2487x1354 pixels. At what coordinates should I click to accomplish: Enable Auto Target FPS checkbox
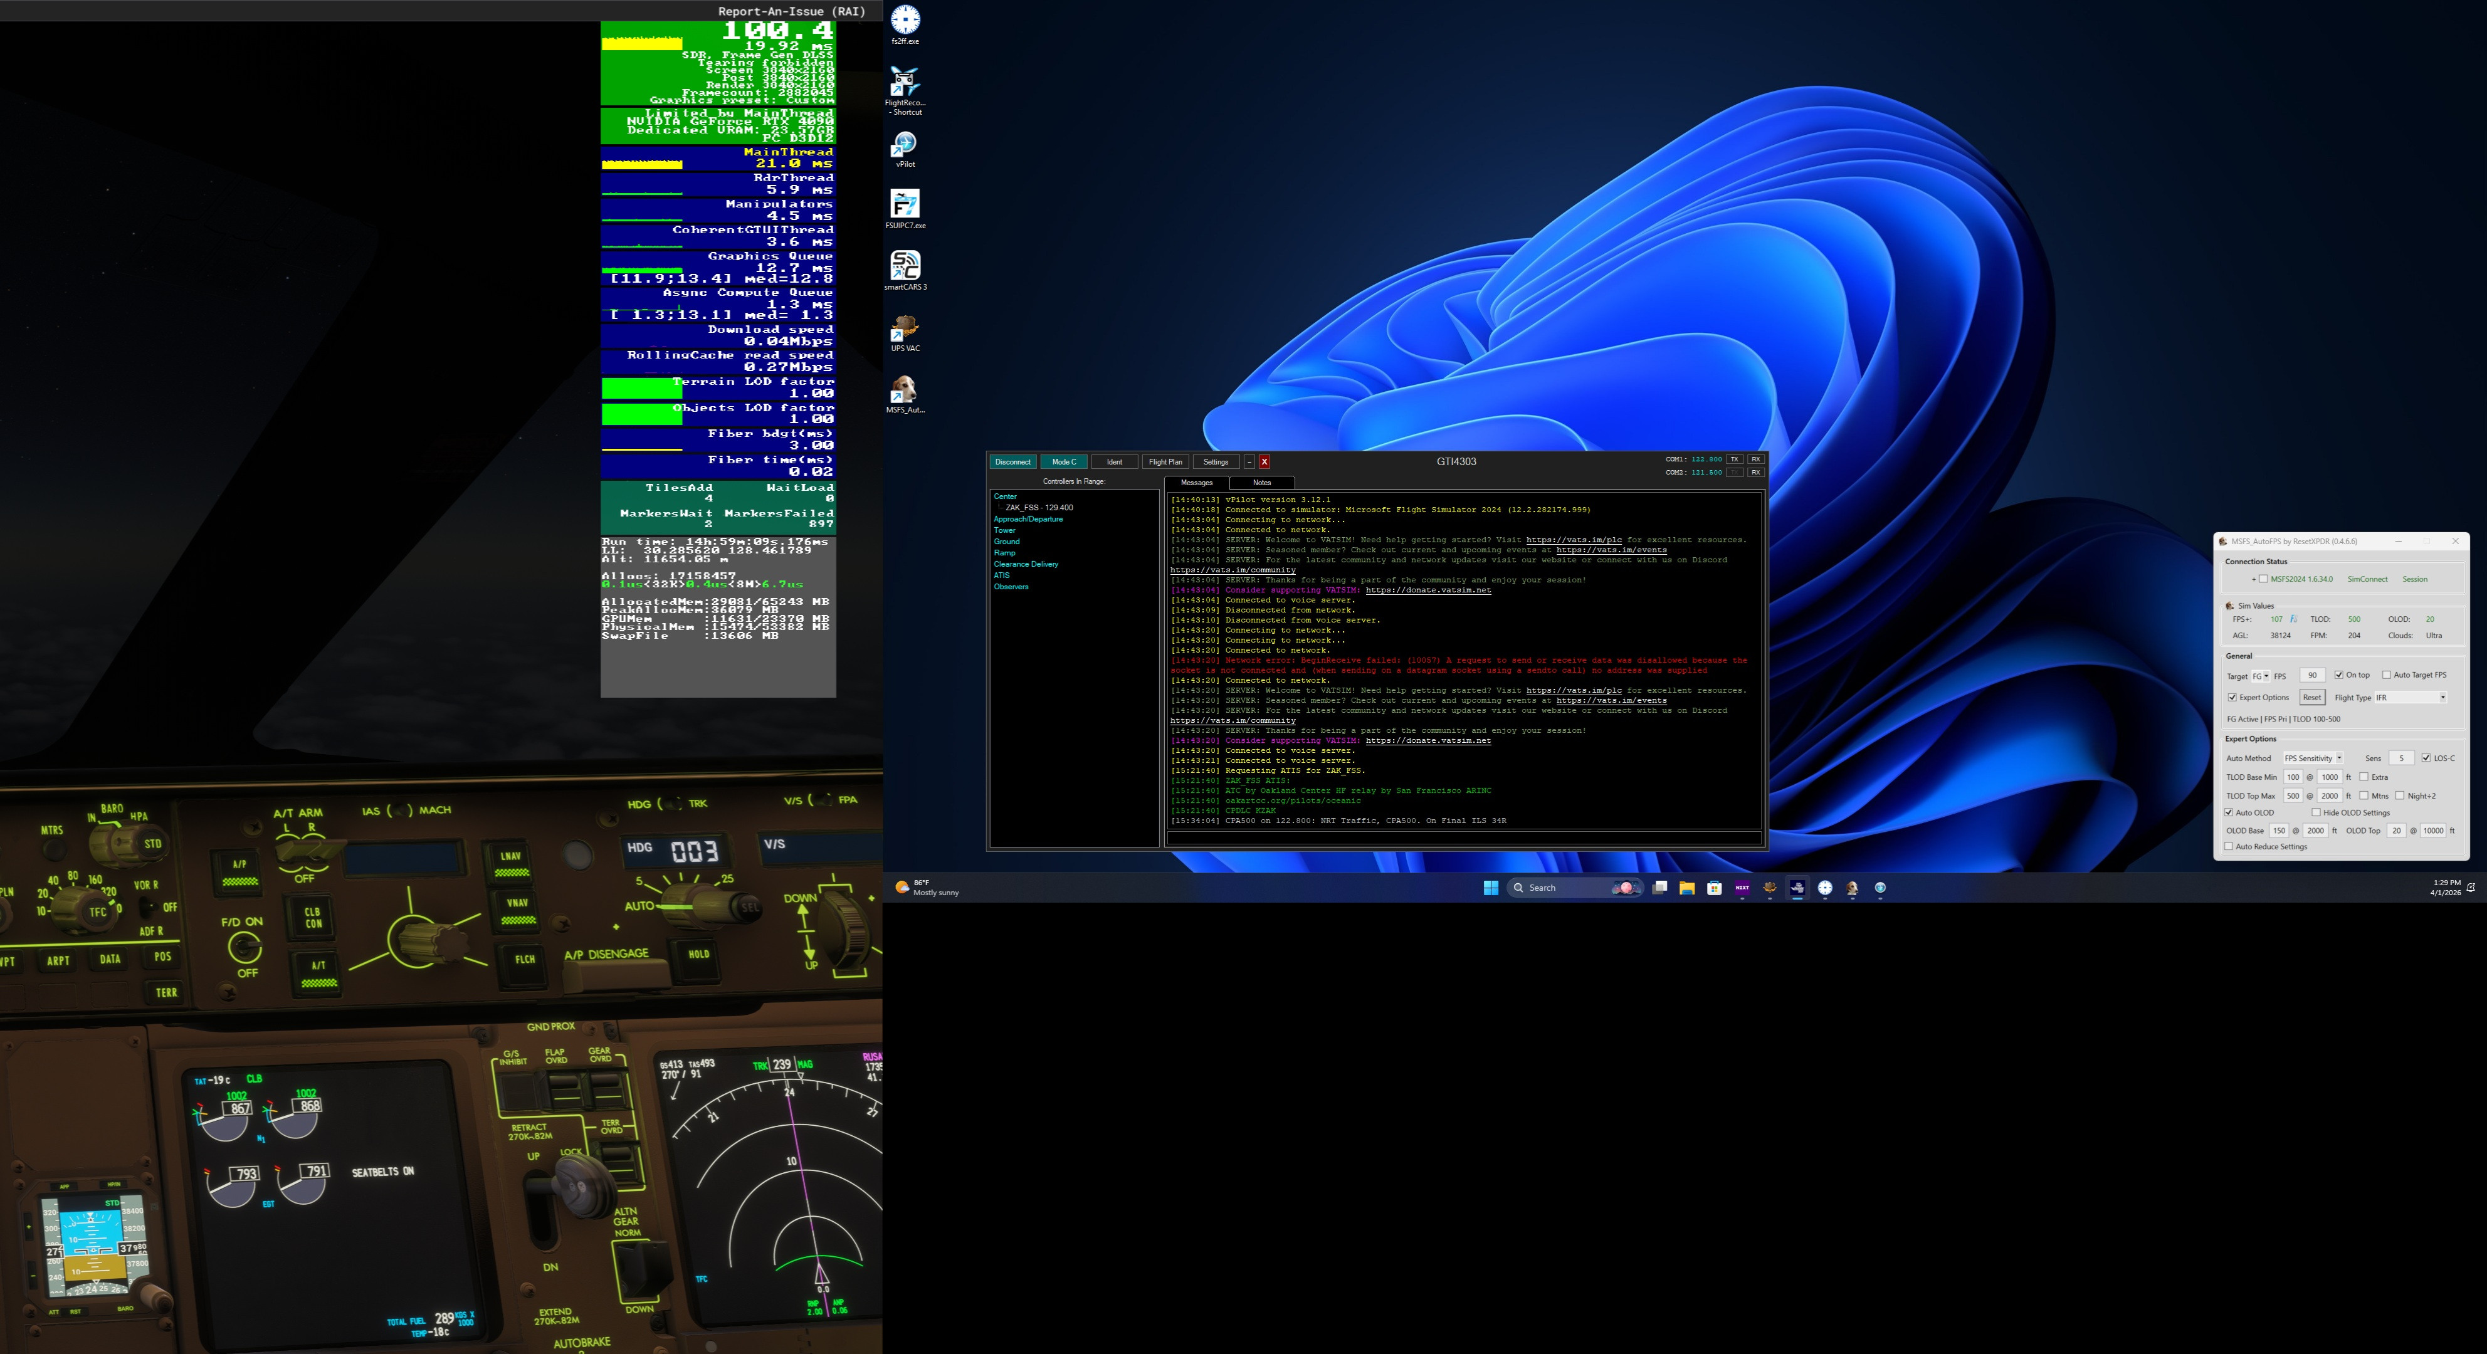(2387, 674)
